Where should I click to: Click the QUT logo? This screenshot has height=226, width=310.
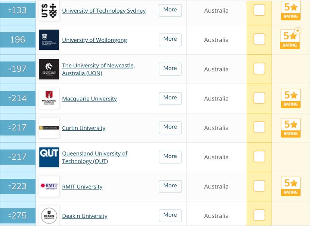pyautogui.click(x=49, y=157)
